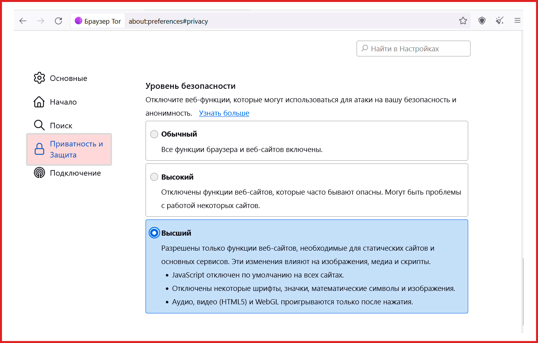Open the hamburger application menu
Screen dimensions: 538x343
point(517,21)
